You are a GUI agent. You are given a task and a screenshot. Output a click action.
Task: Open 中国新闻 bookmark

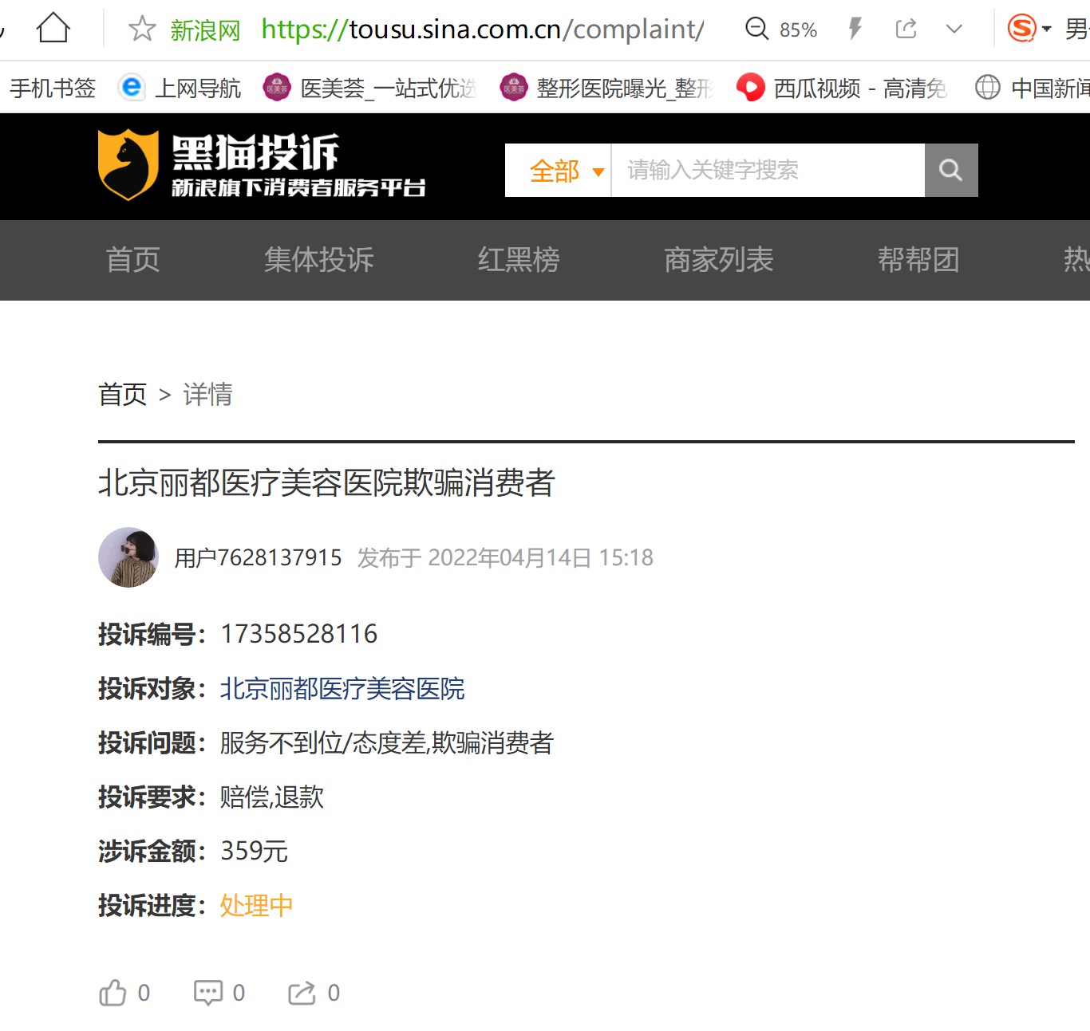1033,88
